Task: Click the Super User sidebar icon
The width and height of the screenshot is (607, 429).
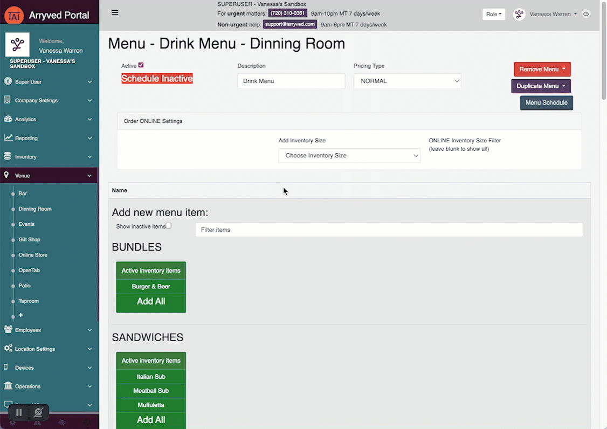Action: click(8, 81)
